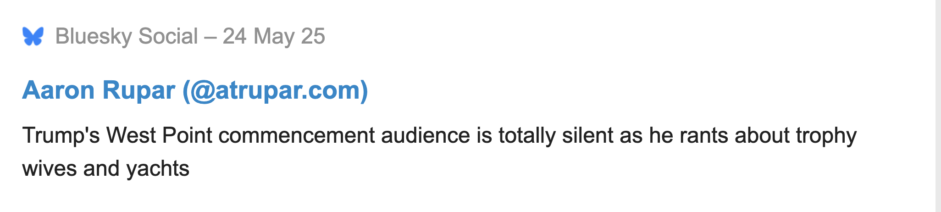Click the word 'yachts' in post text
This screenshot has height=212, width=941.
click(158, 168)
